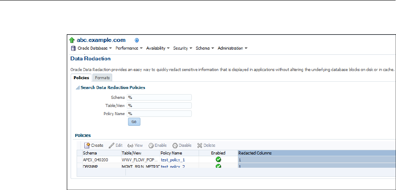The width and height of the screenshot is (396, 190).
Task: Click the Create policy icon
Action: click(87, 145)
